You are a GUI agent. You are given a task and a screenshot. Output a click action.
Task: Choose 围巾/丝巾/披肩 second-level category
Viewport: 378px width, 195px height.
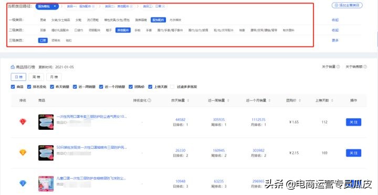198,30
